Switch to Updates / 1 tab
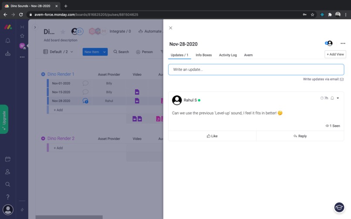 pyautogui.click(x=179, y=55)
